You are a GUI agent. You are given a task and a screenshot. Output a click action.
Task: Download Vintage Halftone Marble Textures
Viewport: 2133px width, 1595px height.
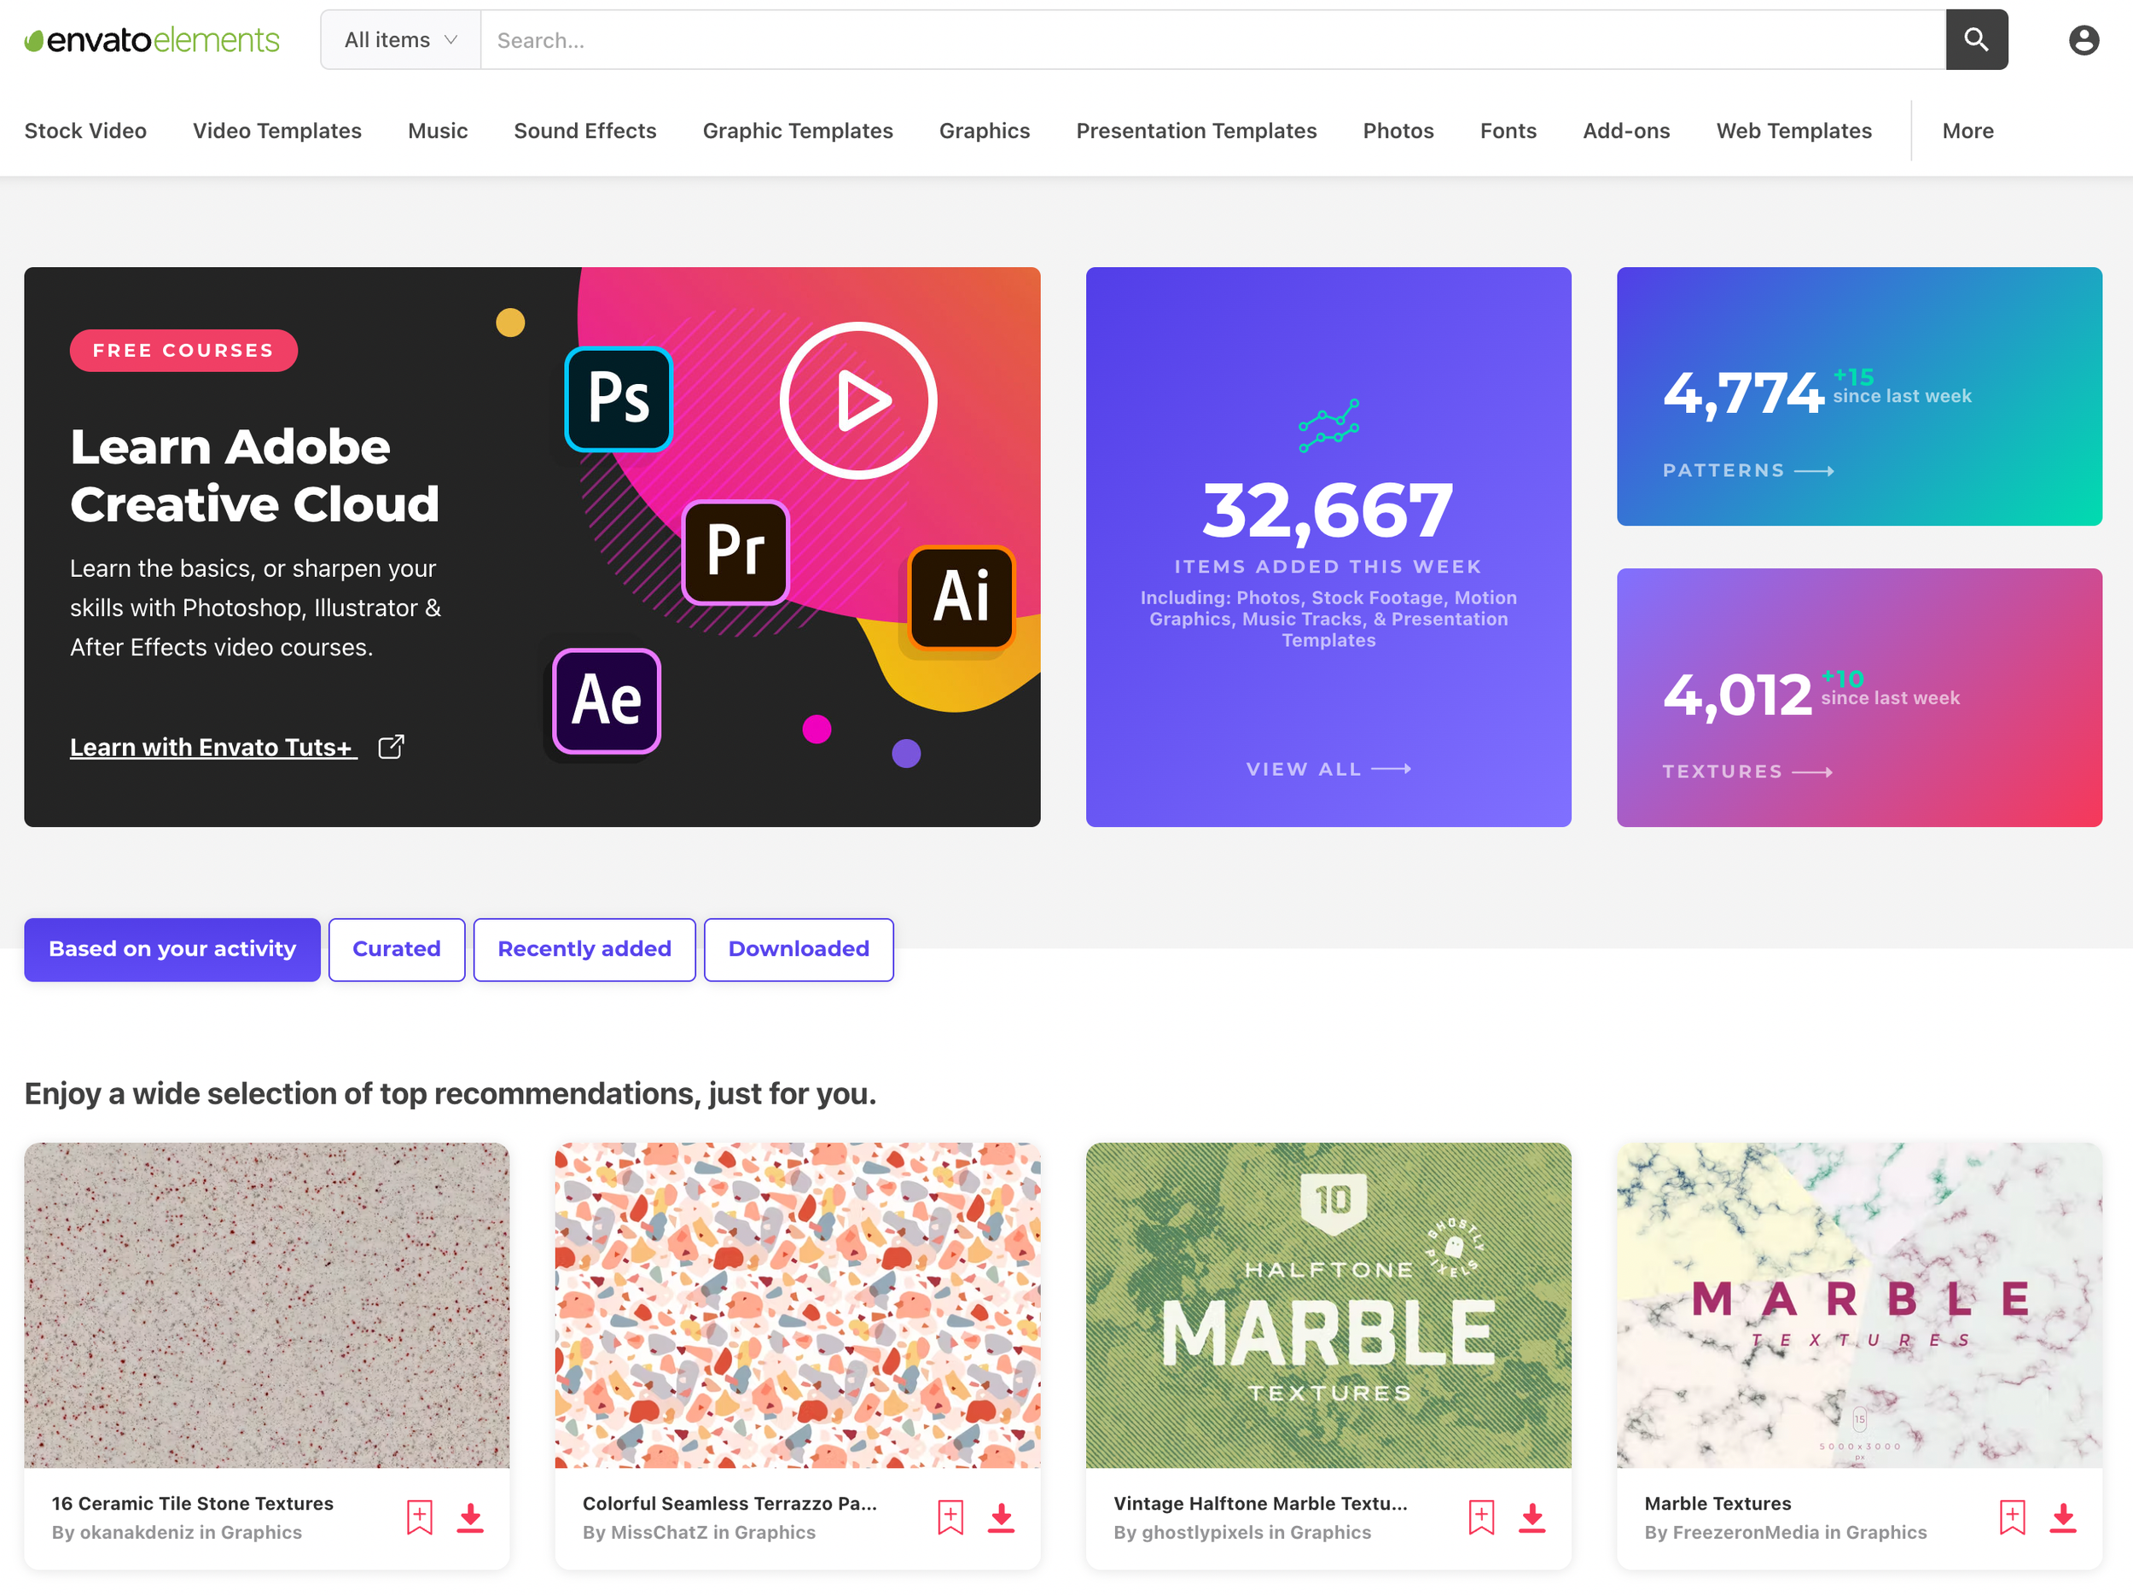(x=1531, y=1516)
